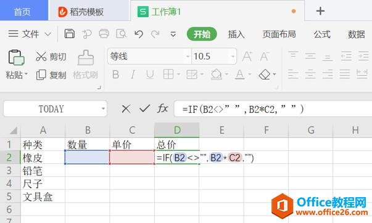Click the Save icon in quick toolbar
The height and width of the screenshot is (223, 372).
pyautogui.click(x=70, y=34)
